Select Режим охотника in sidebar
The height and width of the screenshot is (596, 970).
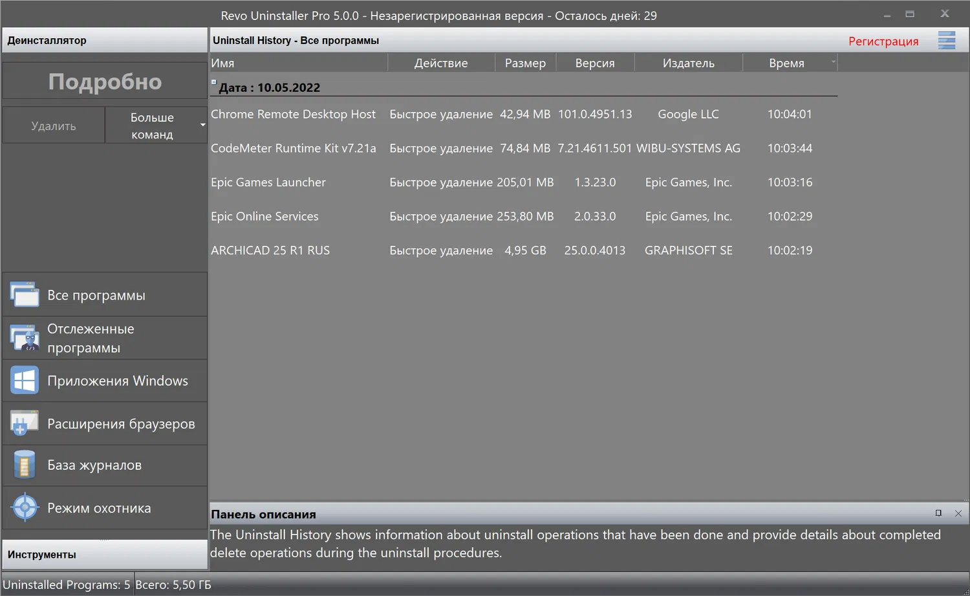[x=105, y=508]
